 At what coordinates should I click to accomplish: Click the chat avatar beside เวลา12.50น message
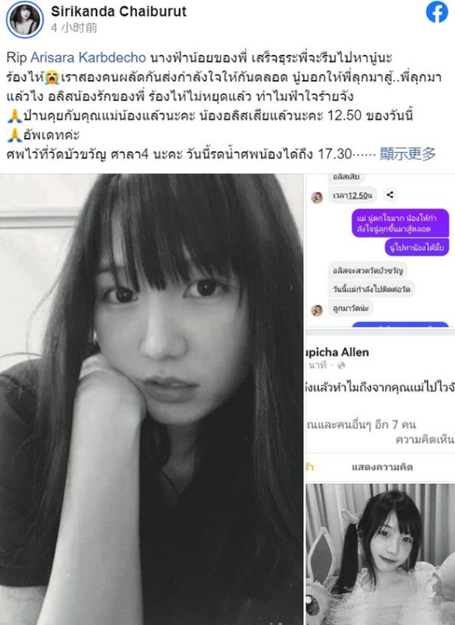click(317, 197)
